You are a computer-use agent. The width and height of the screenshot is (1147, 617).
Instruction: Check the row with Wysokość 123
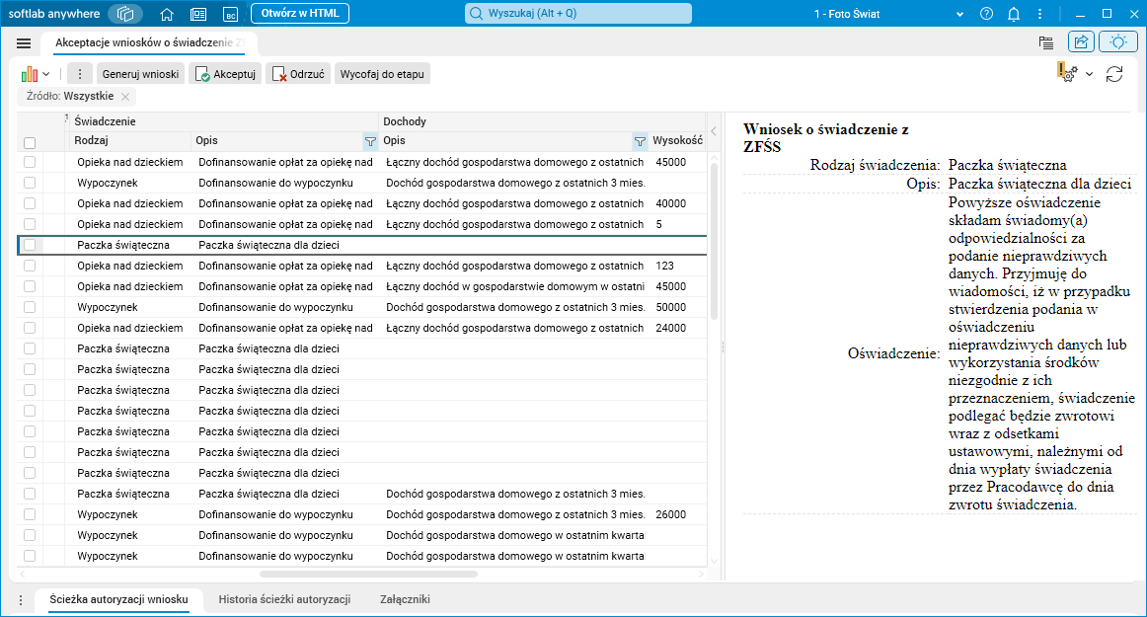[x=30, y=266]
